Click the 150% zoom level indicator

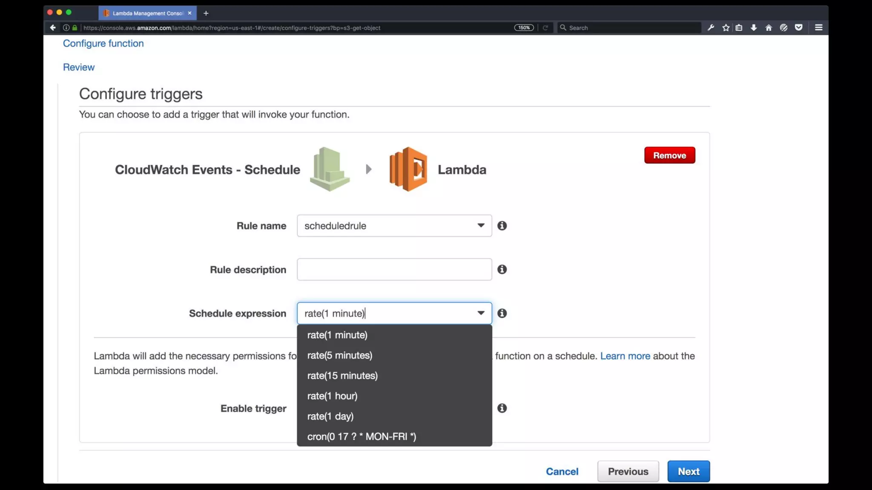[x=524, y=28]
